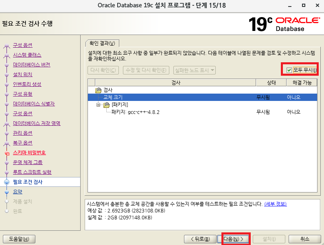The width and height of the screenshot is (324, 245).
Task: Go to the 운영 체제 그룹 step
Action: tap(28, 162)
